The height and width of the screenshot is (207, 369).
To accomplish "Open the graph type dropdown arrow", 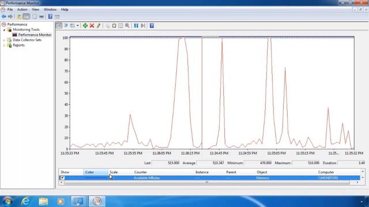I will click(77, 25).
